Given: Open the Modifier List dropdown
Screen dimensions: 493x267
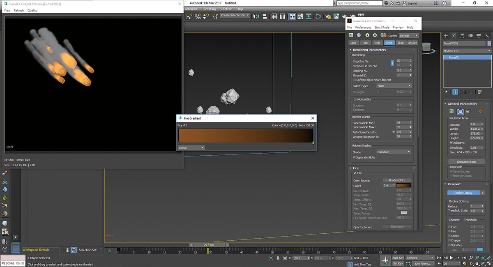Looking at the screenshot, I should (467, 51).
